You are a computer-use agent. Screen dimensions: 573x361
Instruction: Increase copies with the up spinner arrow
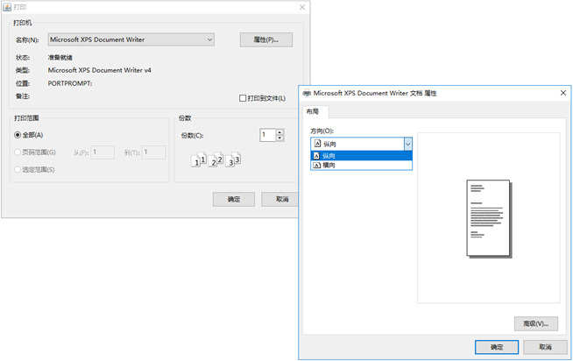pos(279,132)
